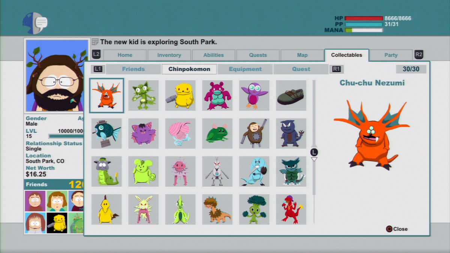The height and width of the screenshot is (253, 450).
Task: Click the green mouse Chinpokomon icon
Action: (x=143, y=171)
